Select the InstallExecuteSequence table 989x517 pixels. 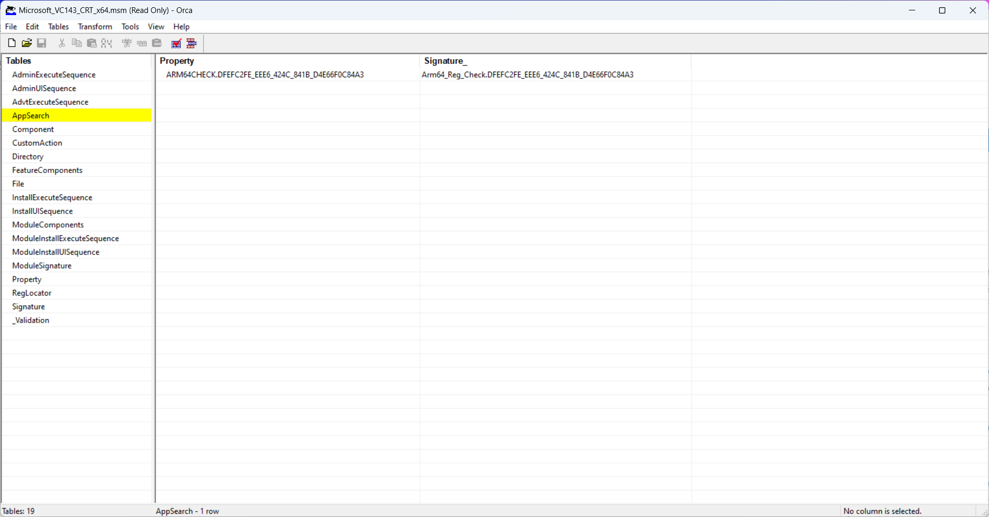(x=77, y=197)
